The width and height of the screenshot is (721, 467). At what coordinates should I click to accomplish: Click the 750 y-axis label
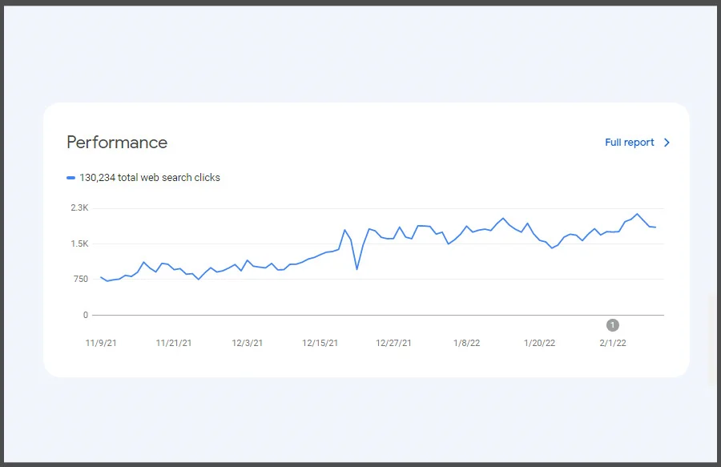pyautogui.click(x=79, y=279)
